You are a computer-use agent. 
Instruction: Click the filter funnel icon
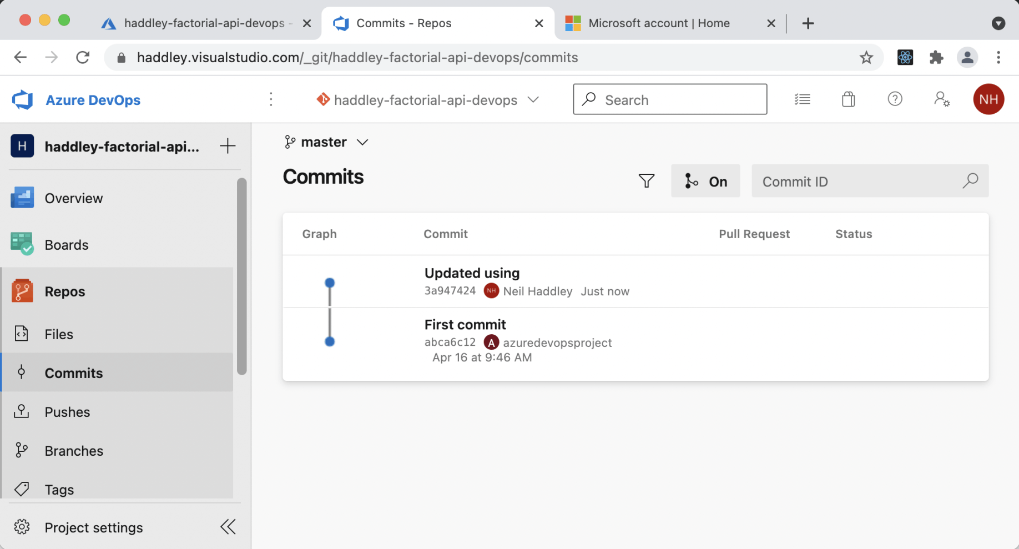click(646, 181)
